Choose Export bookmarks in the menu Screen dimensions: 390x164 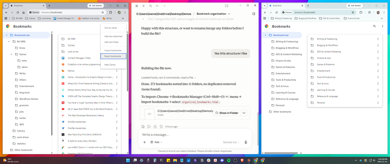click(x=113, y=56)
